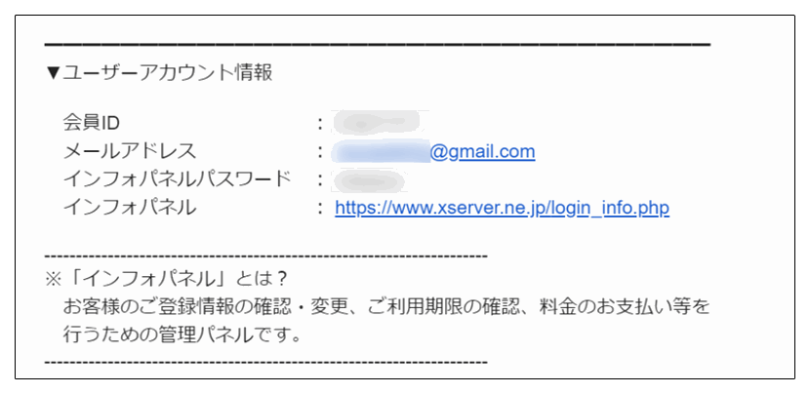The image size is (810, 394).
Task: Click the blurred インフォパネルパスワード value
Action: pos(369,180)
